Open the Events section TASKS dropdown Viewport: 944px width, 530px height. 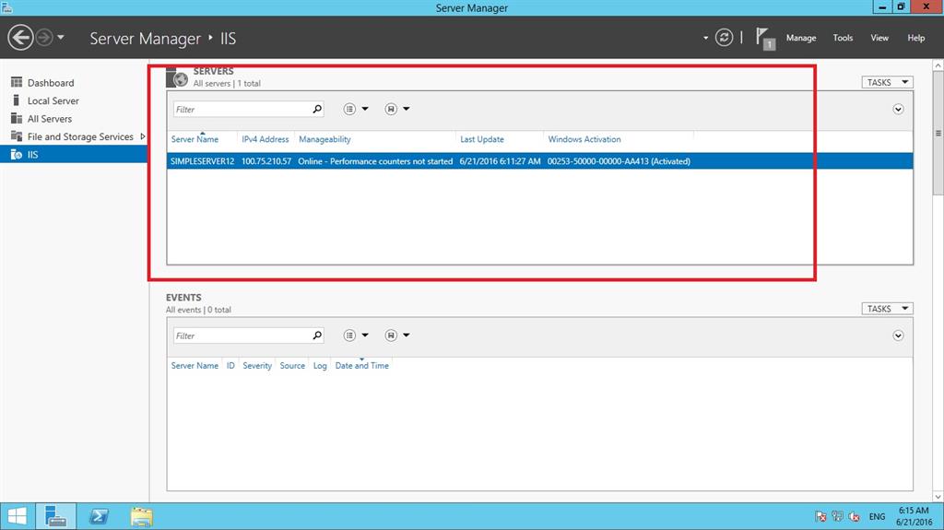click(887, 309)
